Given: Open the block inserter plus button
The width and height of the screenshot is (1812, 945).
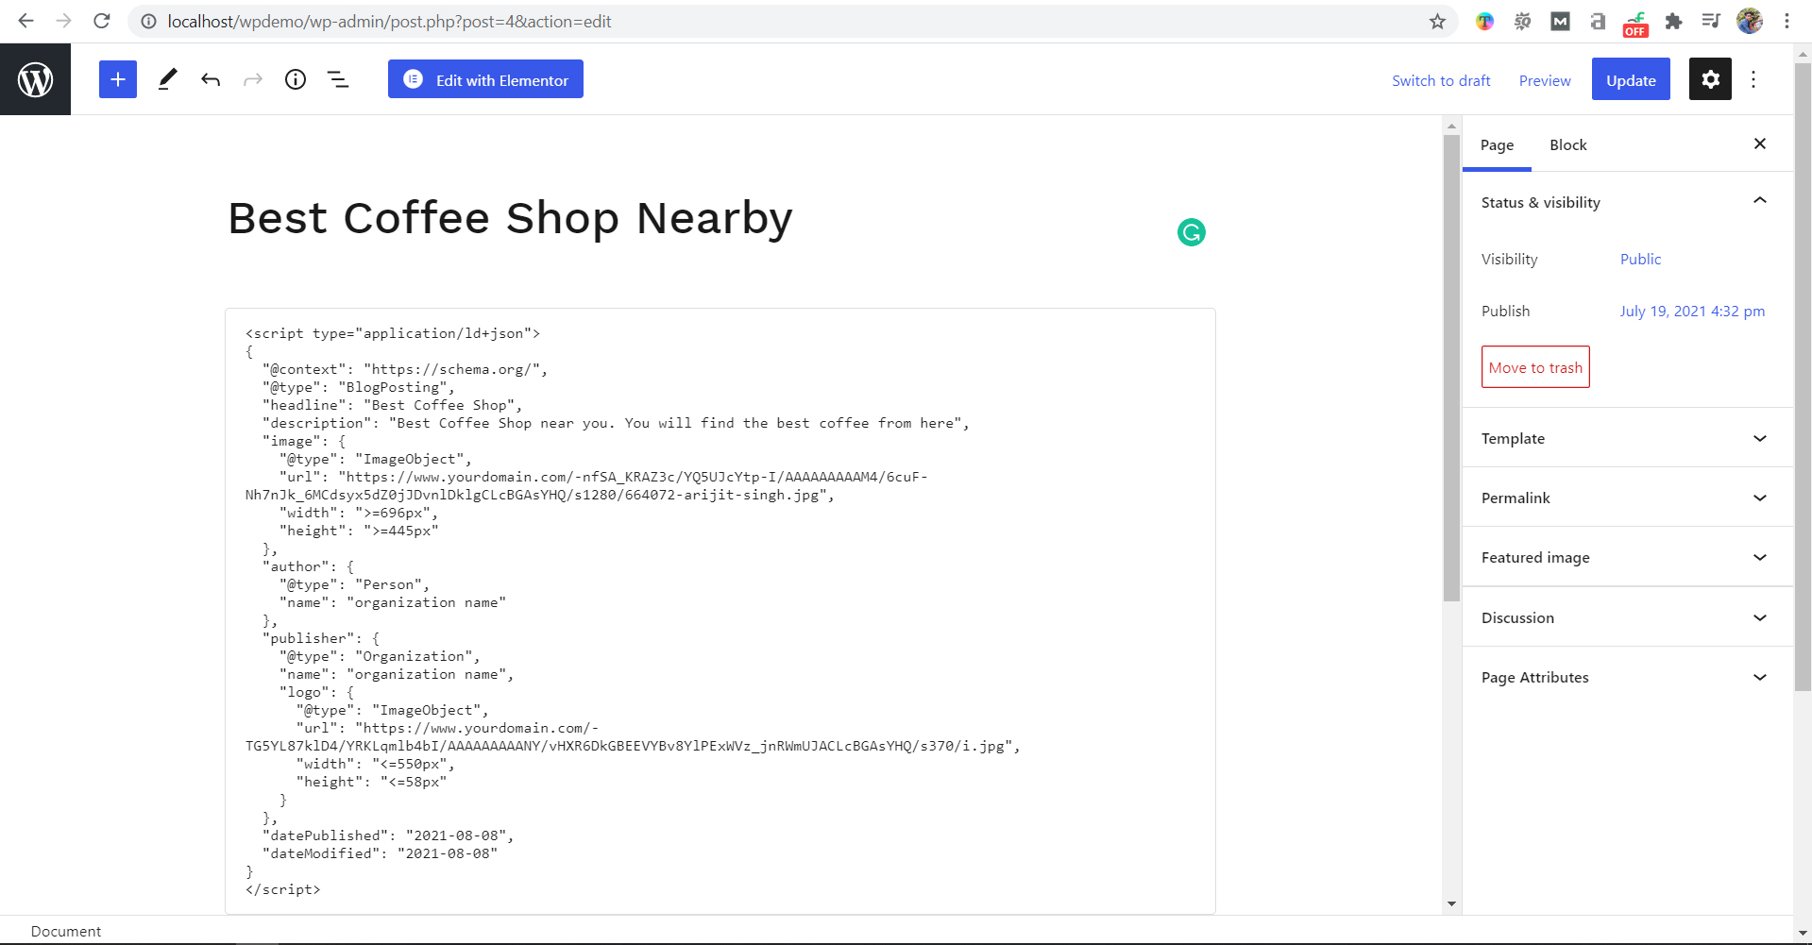Looking at the screenshot, I should tap(118, 79).
